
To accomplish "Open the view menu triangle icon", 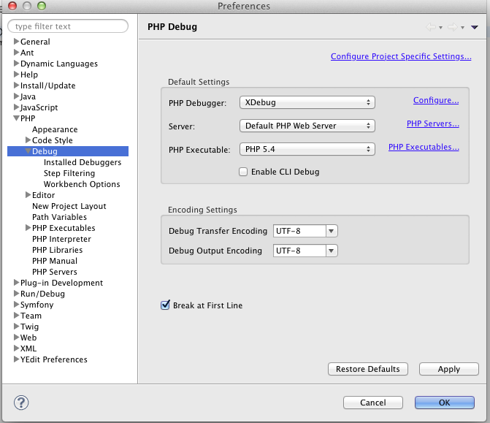I will tap(475, 28).
